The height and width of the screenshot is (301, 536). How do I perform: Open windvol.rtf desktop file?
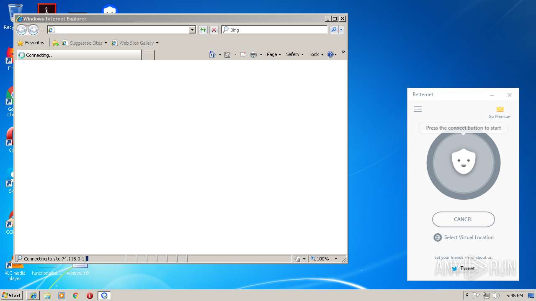(x=78, y=270)
